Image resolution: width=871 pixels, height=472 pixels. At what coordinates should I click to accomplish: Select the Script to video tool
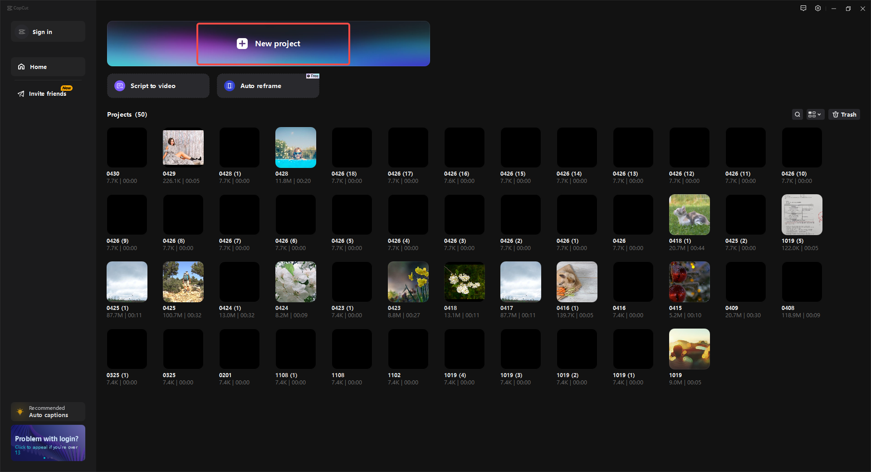(157, 86)
